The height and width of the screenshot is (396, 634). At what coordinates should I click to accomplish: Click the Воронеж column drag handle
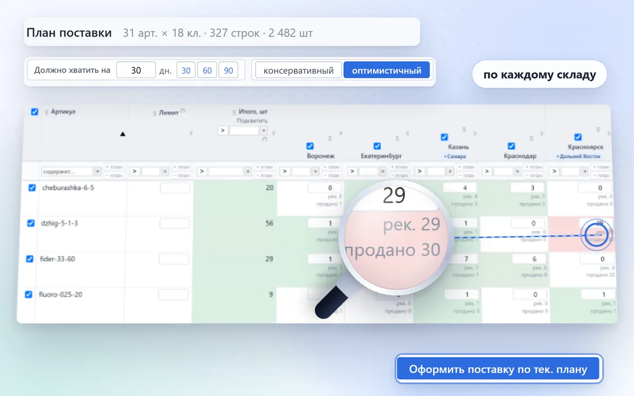pos(330,138)
